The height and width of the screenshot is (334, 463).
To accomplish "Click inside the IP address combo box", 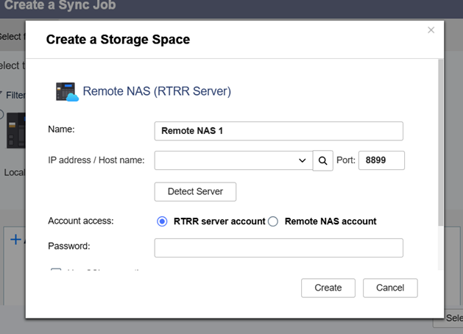I will pos(225,160).
